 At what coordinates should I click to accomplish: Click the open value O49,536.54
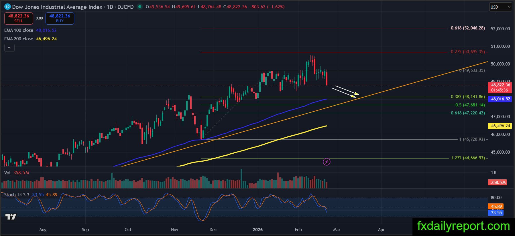pos(158,7)
